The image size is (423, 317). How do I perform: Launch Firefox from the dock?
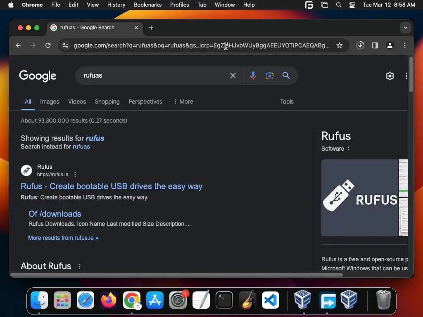(x=109, y=300)
